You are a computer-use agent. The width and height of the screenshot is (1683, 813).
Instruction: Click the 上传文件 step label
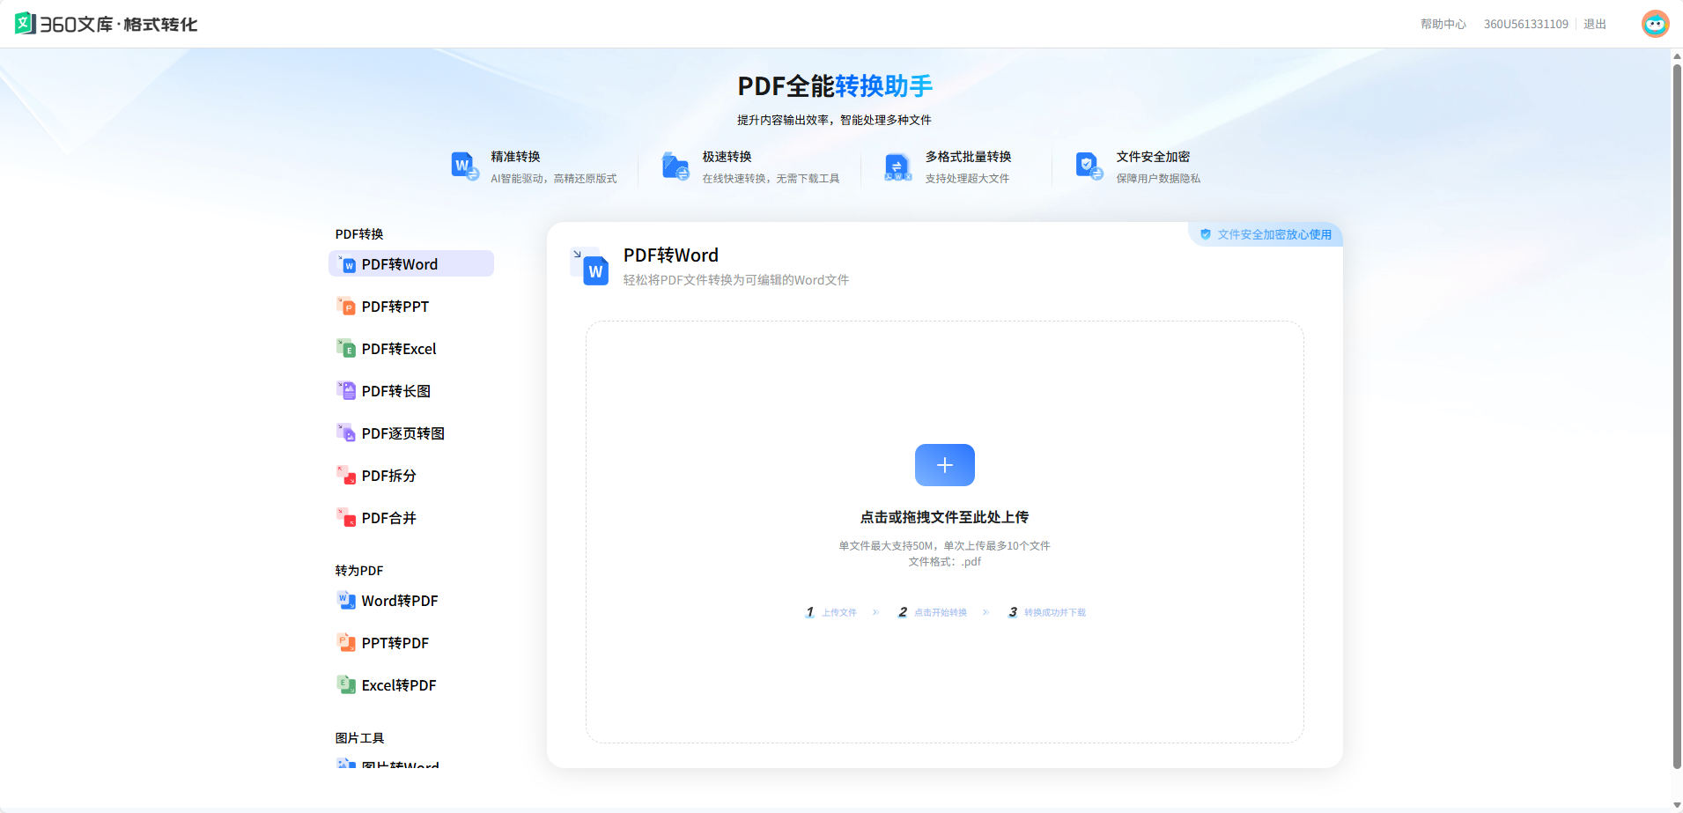coord(839,612)
